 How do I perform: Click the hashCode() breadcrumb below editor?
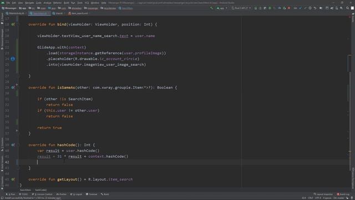point(40,190)
